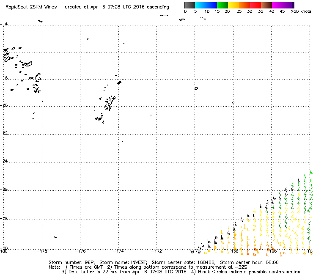
Task: Click the 'Black Circles indicate possible contamination' note
Action: (x=249, y=272)
